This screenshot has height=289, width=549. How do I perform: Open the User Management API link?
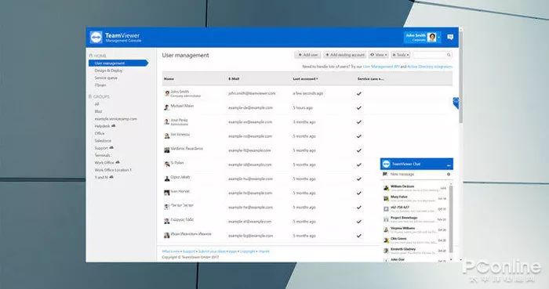[x=381, y=67]
